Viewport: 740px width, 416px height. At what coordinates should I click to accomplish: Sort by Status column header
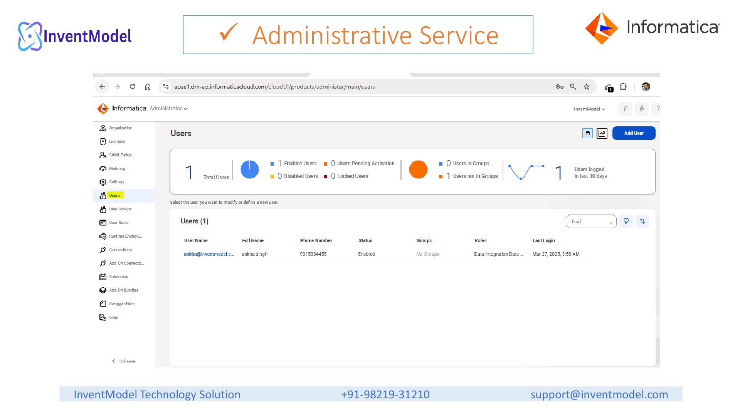click(x=365, y=241)
